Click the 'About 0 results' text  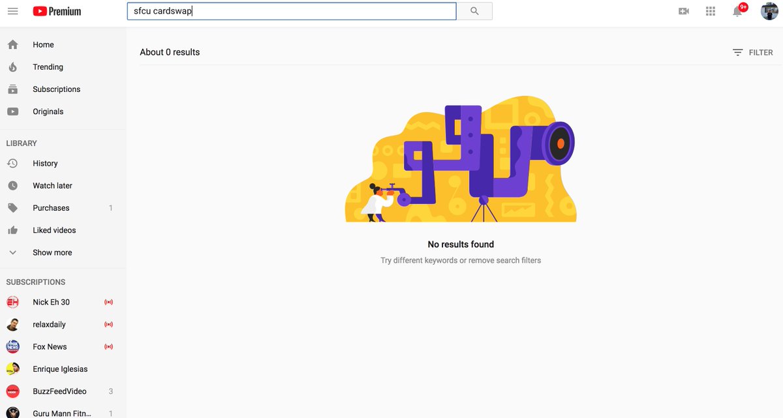(170, 52)
